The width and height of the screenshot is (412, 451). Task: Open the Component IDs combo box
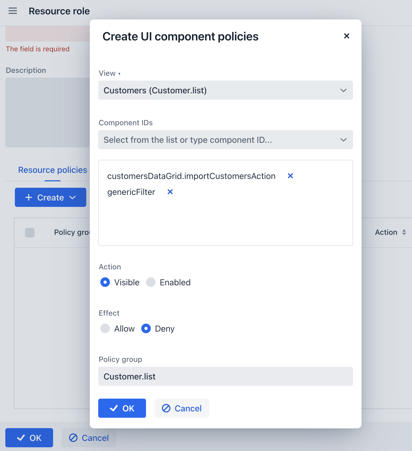click(225, 140)
